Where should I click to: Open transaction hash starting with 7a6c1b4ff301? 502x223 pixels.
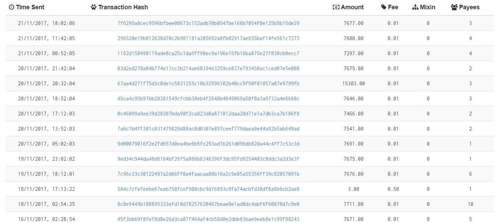tap(208, 129)
